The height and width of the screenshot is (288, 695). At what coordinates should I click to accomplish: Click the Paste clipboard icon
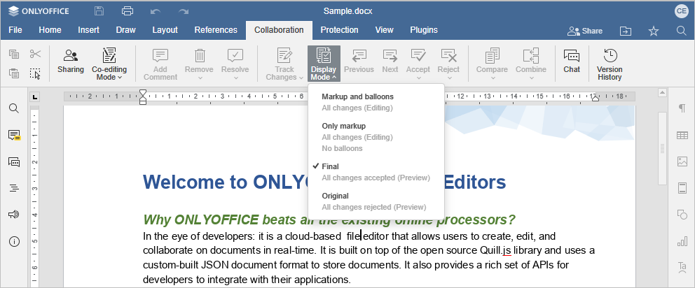click(14, 73)
